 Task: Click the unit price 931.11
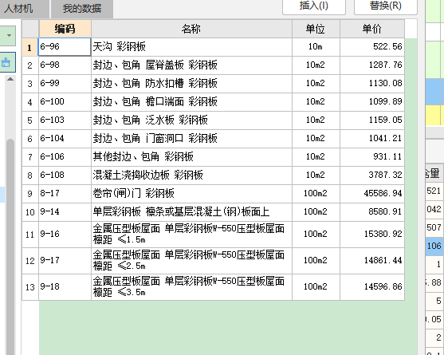[372, 156]
